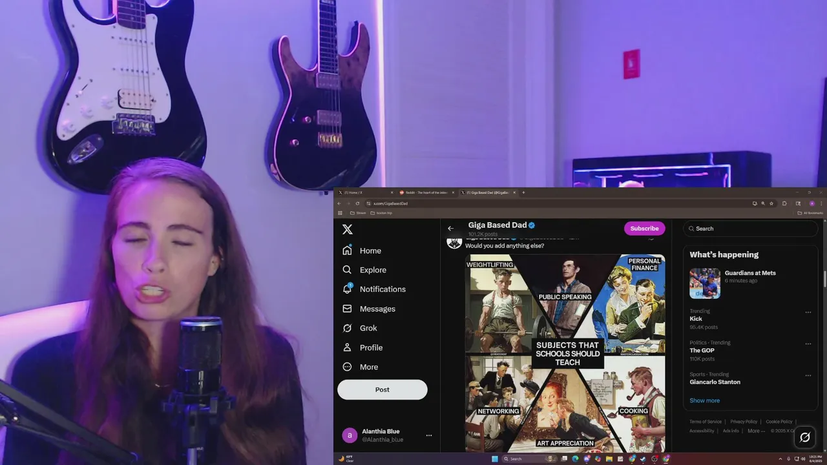Click the volume icon in system tray
This screenshot has width=827, height=465.
pyautogui.click(x=803, y=459)
